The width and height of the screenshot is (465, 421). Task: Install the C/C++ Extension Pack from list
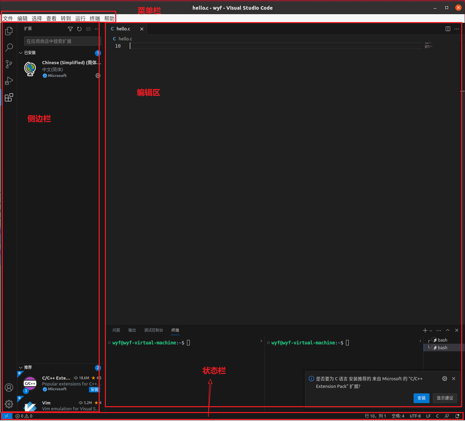point(94,390)
